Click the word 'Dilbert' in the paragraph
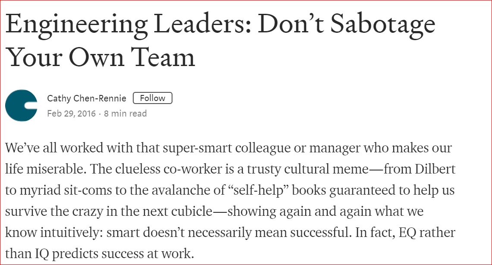The height and width of the screenshot is (265, 492). [435, 169]
